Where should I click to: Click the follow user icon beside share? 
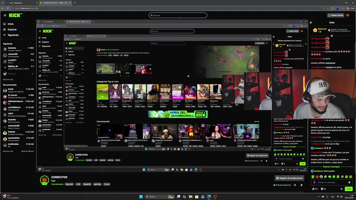click(x=302, y=185)
